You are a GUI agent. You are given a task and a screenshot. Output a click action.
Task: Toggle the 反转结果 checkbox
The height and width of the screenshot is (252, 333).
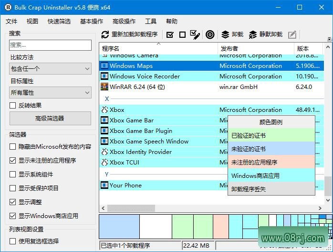coord(12,105)
